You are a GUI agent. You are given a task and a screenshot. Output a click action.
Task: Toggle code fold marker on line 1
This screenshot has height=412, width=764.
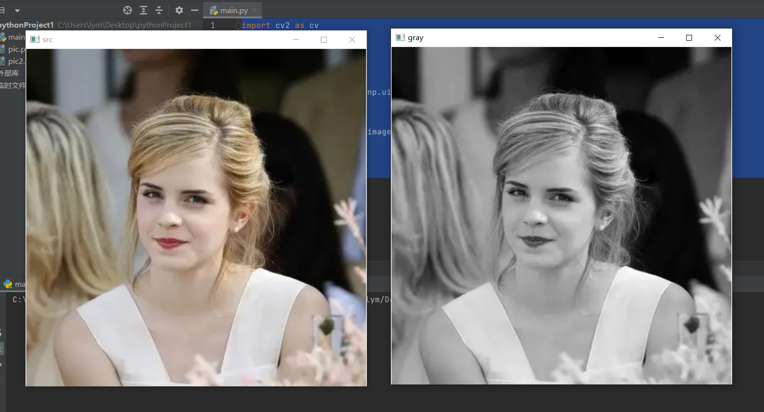(x=238, y=26)
